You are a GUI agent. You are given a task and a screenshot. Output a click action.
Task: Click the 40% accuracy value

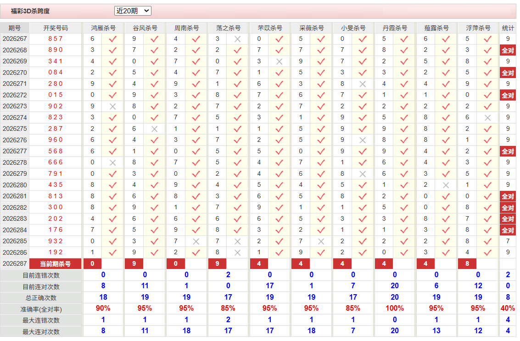(x=508, y=308)
